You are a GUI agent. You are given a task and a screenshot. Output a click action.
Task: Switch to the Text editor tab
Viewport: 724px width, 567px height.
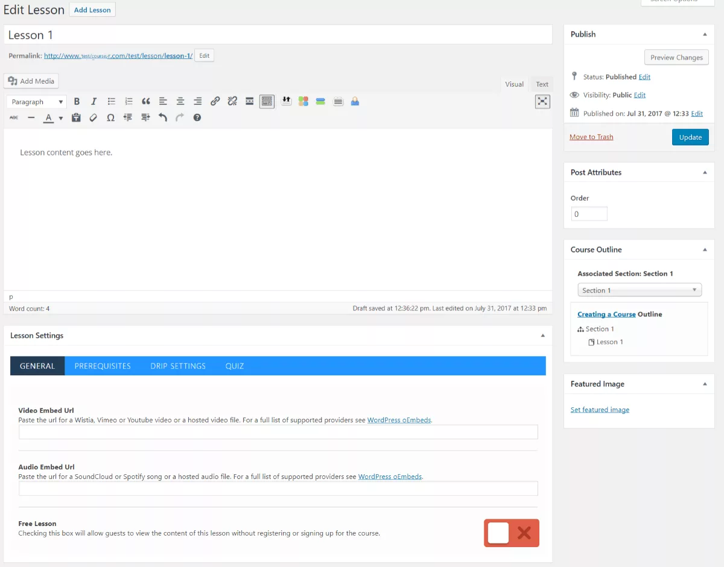click(x=542, y=84)
